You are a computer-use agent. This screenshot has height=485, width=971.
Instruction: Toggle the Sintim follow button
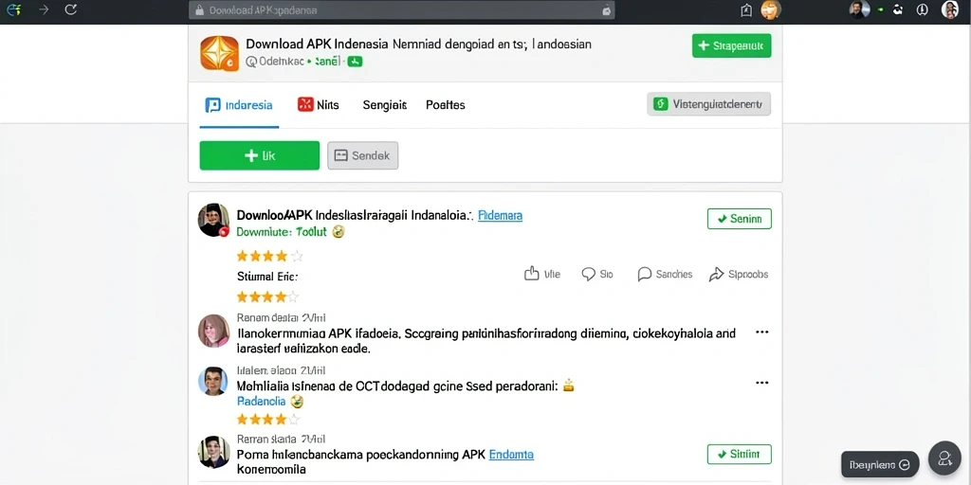coord(739,454)
